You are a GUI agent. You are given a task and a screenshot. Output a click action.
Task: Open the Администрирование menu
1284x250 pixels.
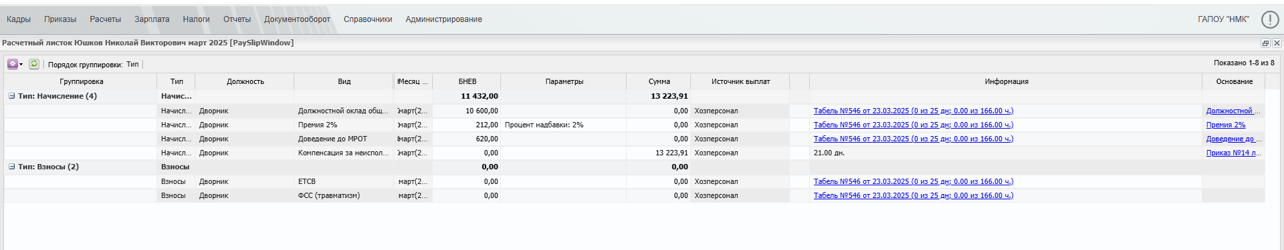pyautogui.click(x=443, y=19)
